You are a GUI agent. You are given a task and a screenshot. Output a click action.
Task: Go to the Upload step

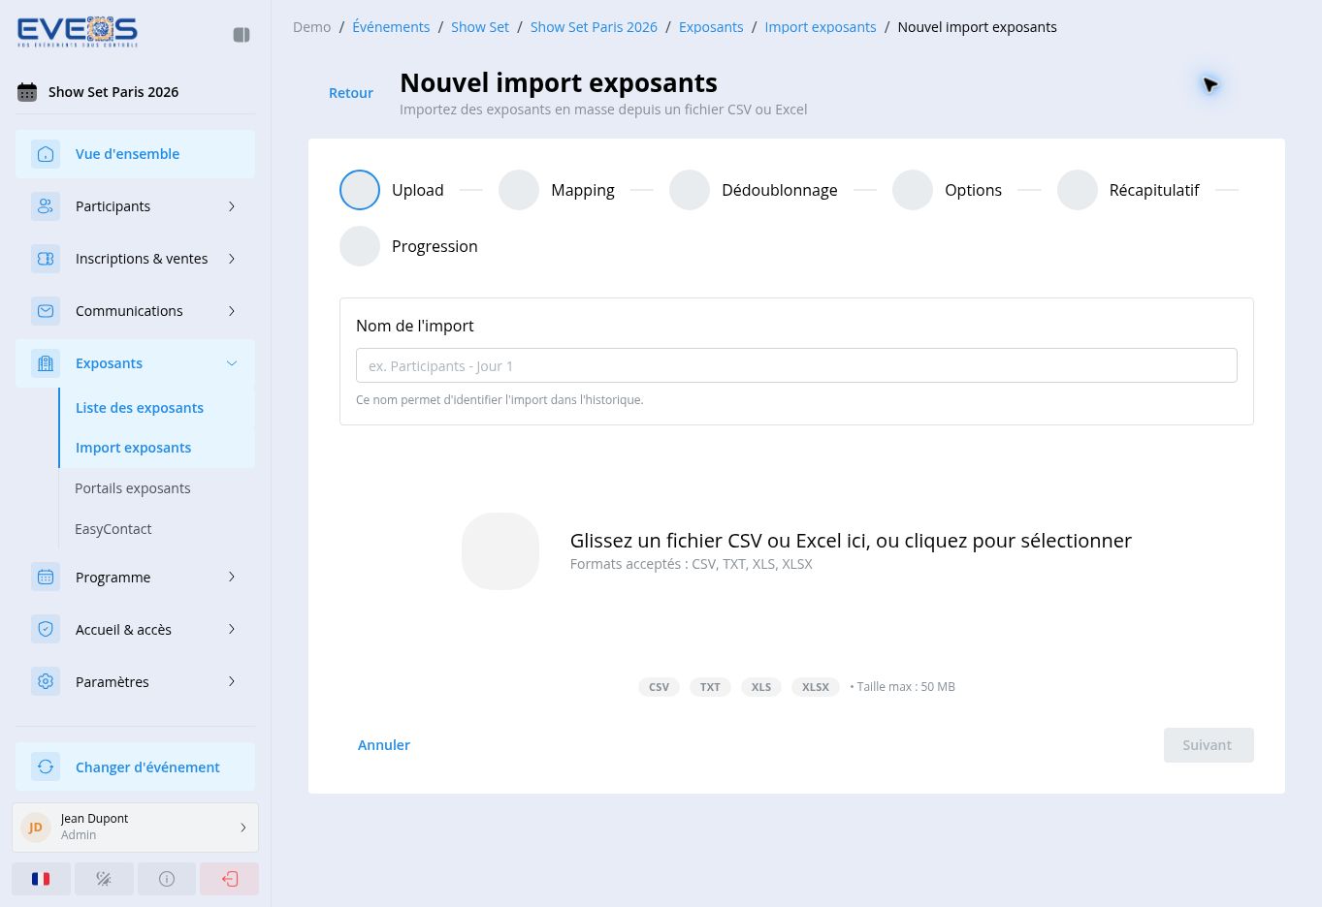392,190
